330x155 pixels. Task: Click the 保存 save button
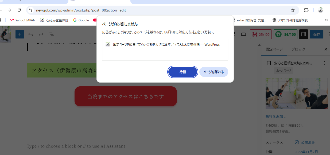point(316,34)
